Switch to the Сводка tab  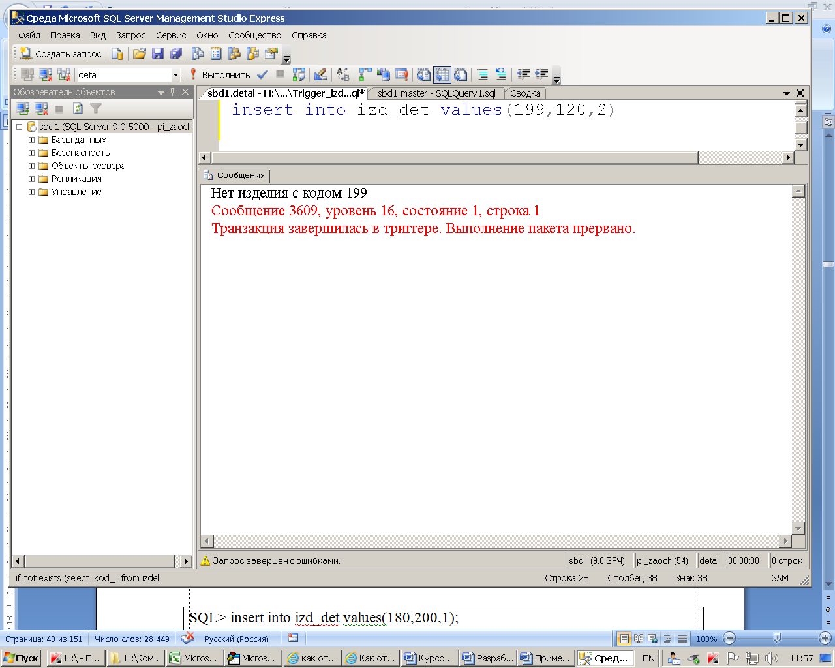click(x=525, y=93)
